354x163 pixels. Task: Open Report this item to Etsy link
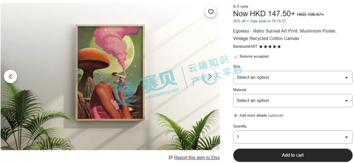click(x=197, y=157)
